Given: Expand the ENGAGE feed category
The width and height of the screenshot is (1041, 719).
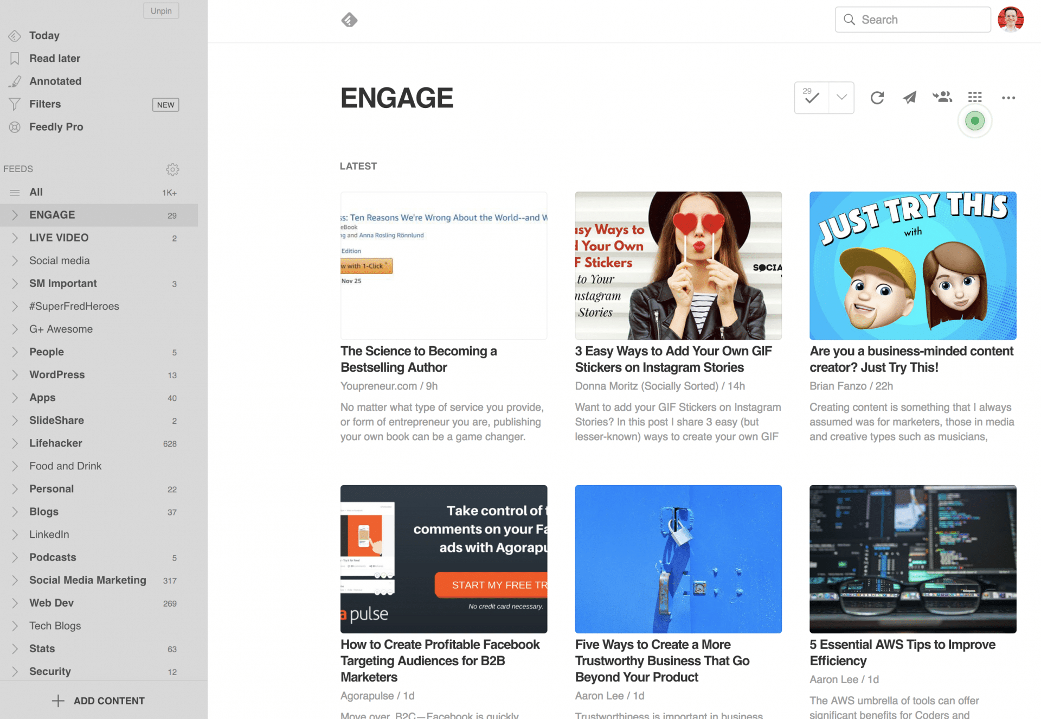Looking at the screenshot, I should pos(15,215).
